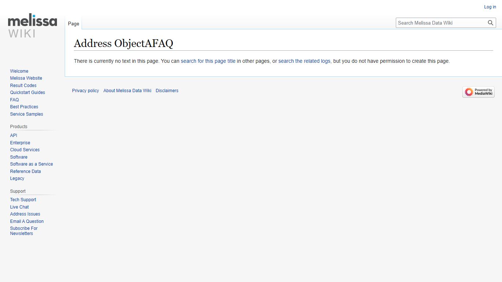
Task: Open Service Samples link
Action: click(26, 114)
